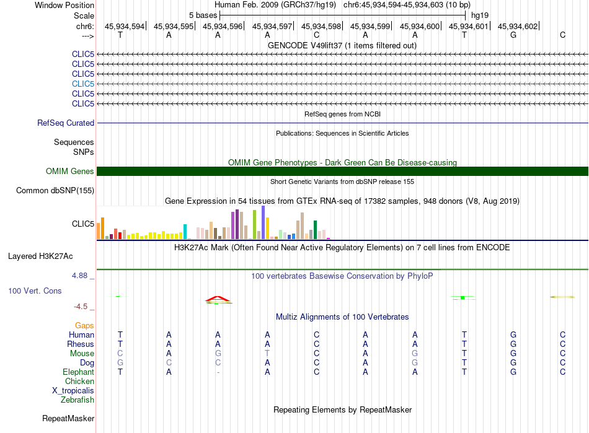Click position label 45,934,602 on ruler

(x=518, y=26)
